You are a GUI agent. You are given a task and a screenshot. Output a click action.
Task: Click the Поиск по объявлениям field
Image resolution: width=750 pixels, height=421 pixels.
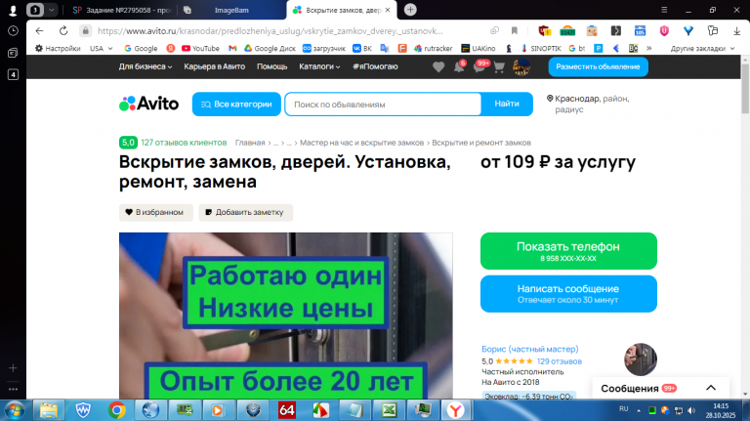[x=383, y=104]
